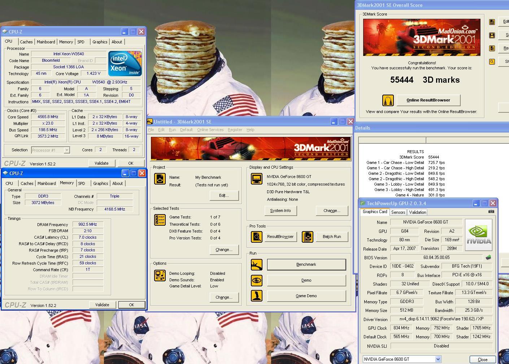Open the Validation tab in GPU-Z
Viewport: 509px width, 364px height.
coord(418,212)
